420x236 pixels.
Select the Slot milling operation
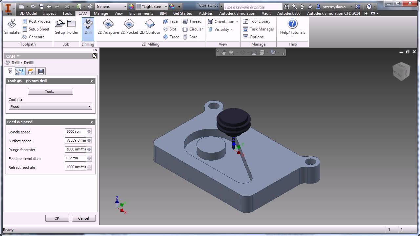[170, 29]
